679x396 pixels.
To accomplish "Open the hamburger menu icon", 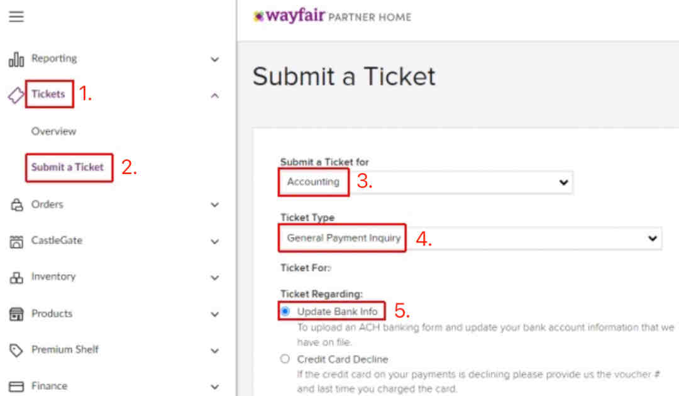I will [16, 17].
